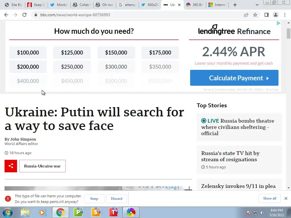Select $400,000 loan amount
The width and height of the screenshot is (291, 218).
[28, 81]
